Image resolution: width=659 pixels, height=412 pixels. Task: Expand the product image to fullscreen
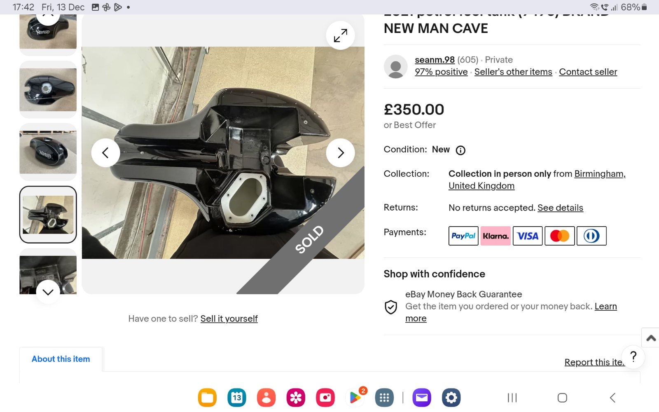[x=340, y=35]
